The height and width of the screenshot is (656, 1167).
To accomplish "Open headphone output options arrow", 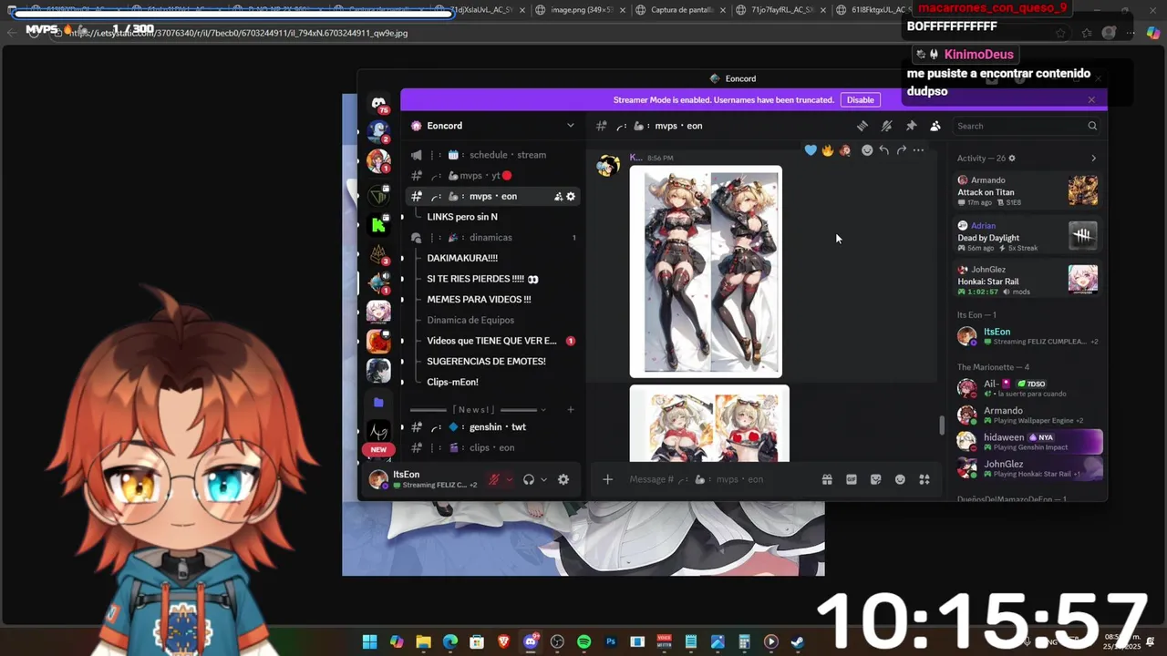I will pyautogui.click(x=543, y=479).
